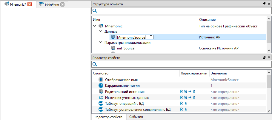Viewport: 272px width, 120px height.
Task: Undock the Редактор свойств panel
Action: [264, 57]
